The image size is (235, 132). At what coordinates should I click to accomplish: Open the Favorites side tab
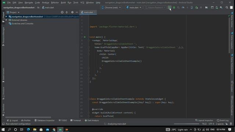(3, 110)
